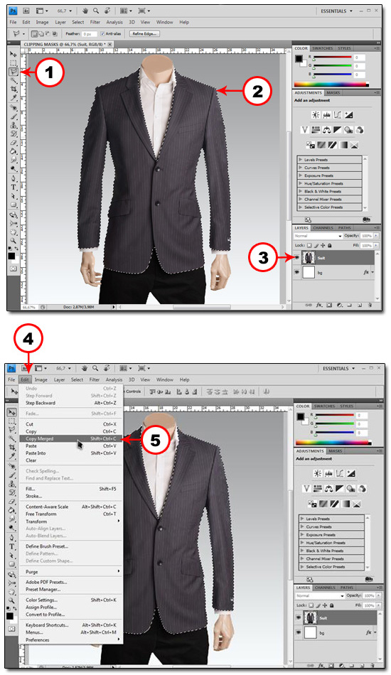Viewport: 391px width, 675px height.
Task: Click Rotate View tool in upper window app bar
Action: (107, 11)
